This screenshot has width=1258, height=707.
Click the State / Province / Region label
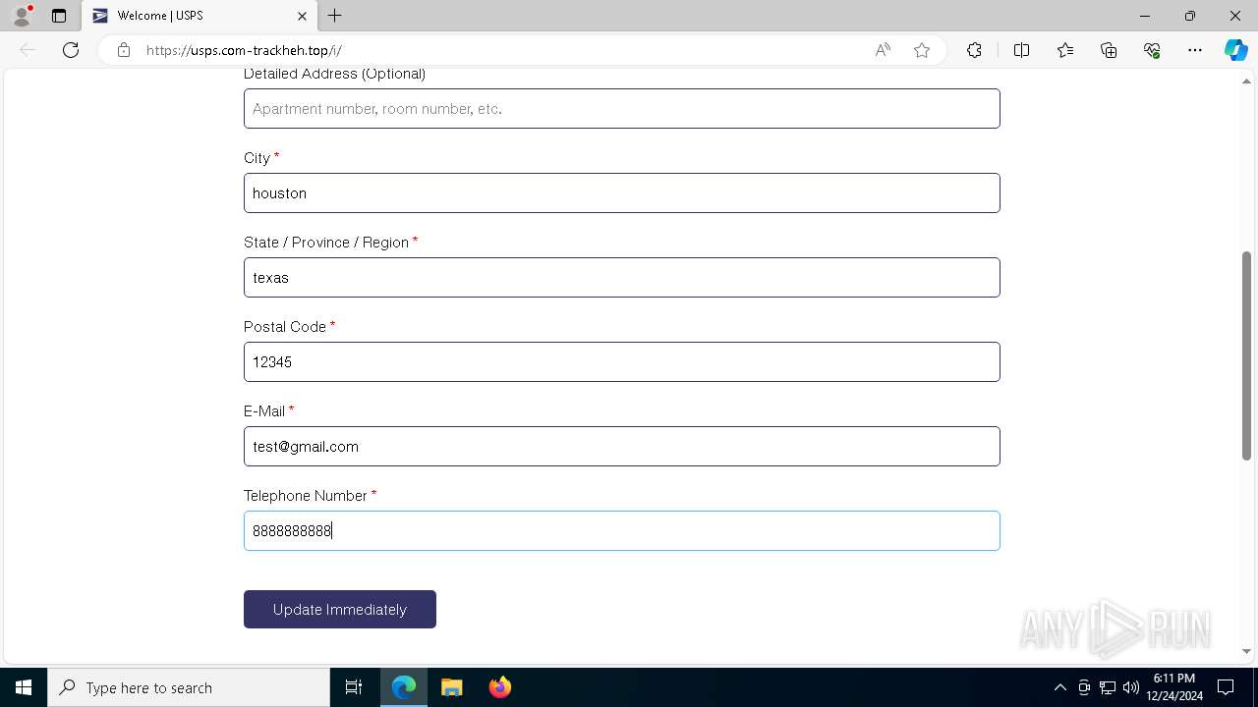coord(326,243)
